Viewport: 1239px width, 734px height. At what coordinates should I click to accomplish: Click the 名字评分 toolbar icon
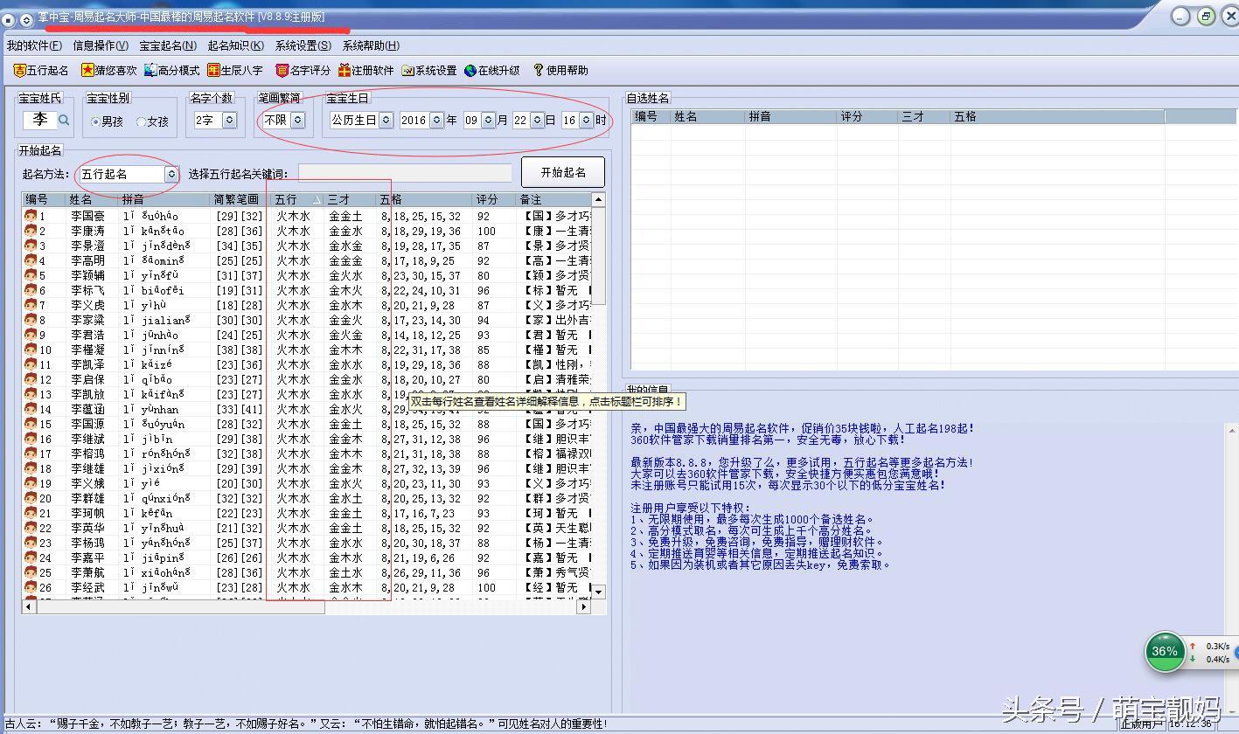pos(282,71)
